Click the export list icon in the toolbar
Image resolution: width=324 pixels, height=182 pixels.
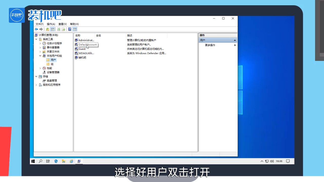click(x=64, y=29)
